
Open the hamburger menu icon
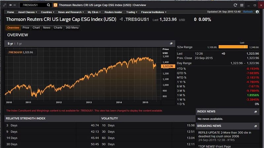coord(242,5)
